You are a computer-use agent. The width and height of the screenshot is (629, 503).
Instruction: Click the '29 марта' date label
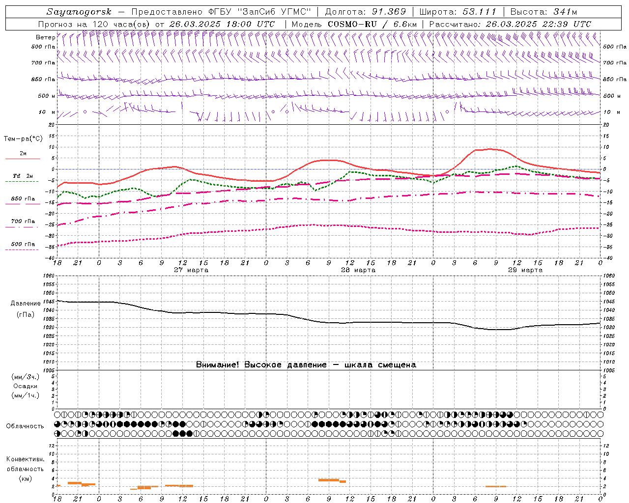(x=525, y=270)
